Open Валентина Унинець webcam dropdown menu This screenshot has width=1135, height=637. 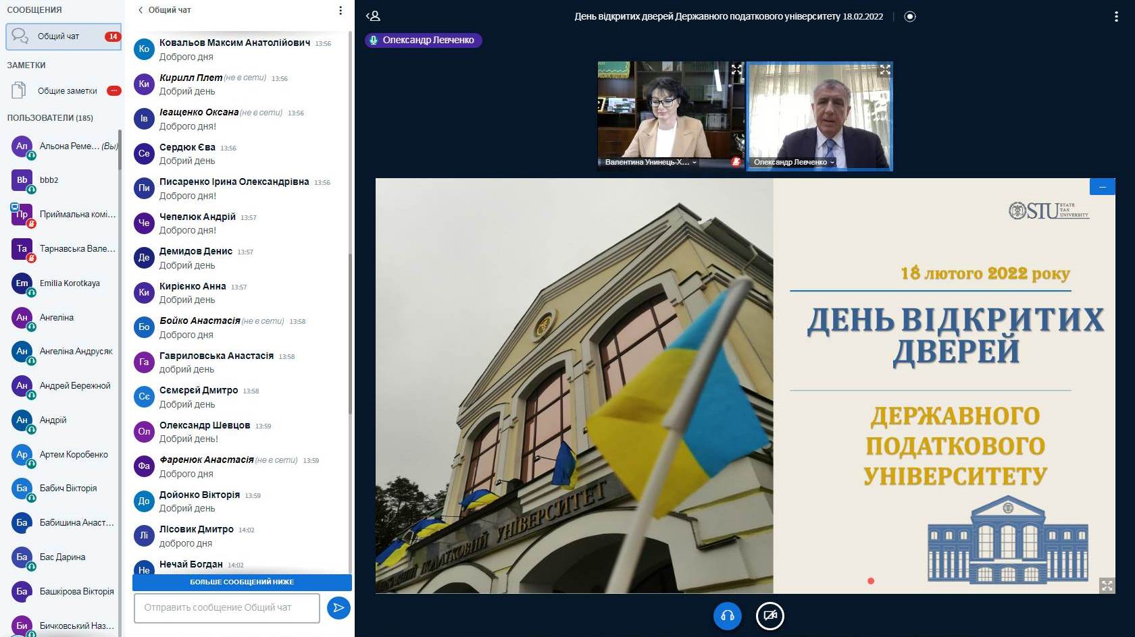(651, 162)
